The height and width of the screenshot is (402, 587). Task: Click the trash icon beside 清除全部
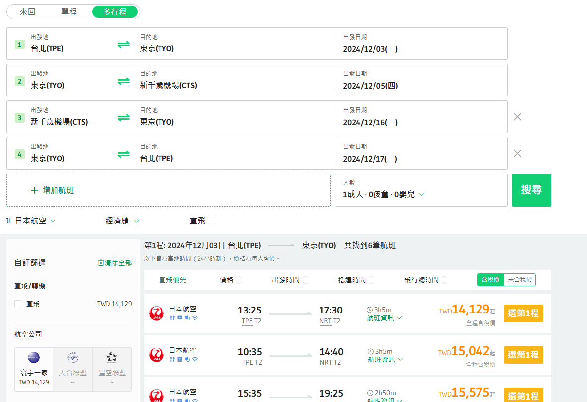coord(101,263)
